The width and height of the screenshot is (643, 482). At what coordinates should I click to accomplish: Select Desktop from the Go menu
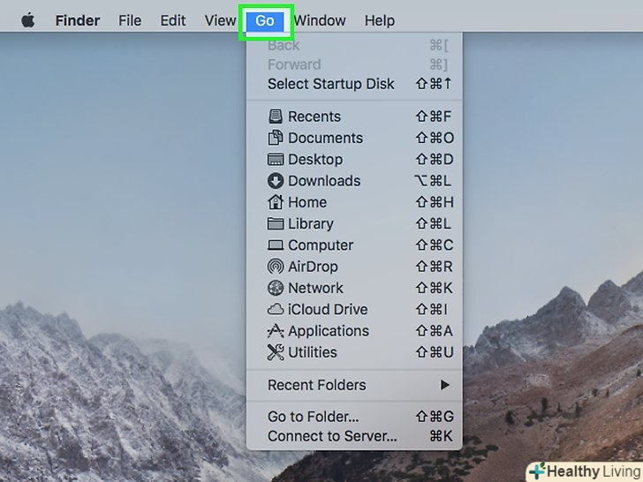354,159
